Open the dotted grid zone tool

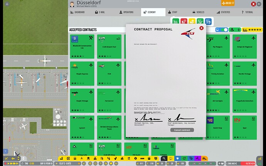(171, 158)
